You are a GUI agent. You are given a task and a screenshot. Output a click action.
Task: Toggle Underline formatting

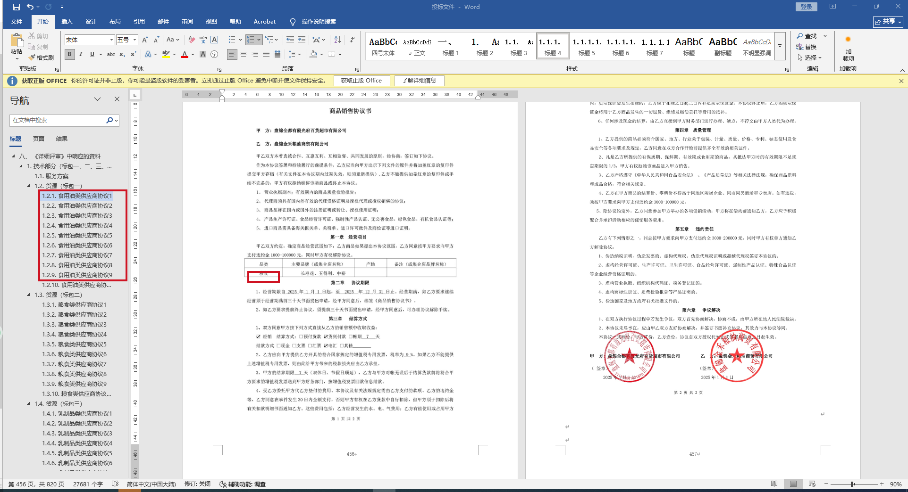(92, 54)
